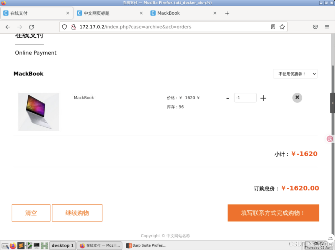This screenshot has width=335, height=250.
Task: Switch to the 中文网页标题 tab
Action: pyautogui.click(x=110, y=13)
